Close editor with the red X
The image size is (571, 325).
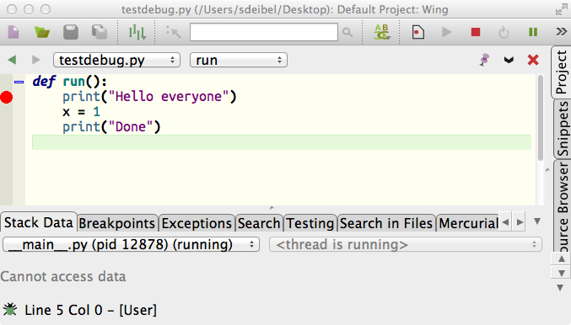click(533, 60)
